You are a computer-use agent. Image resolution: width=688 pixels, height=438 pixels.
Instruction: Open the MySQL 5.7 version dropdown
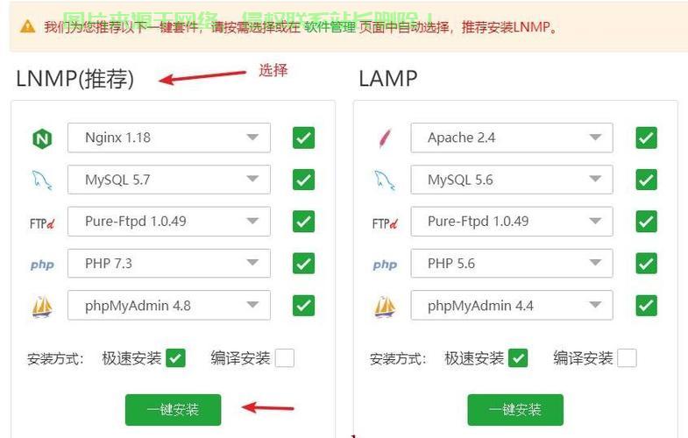click(169, 180)
